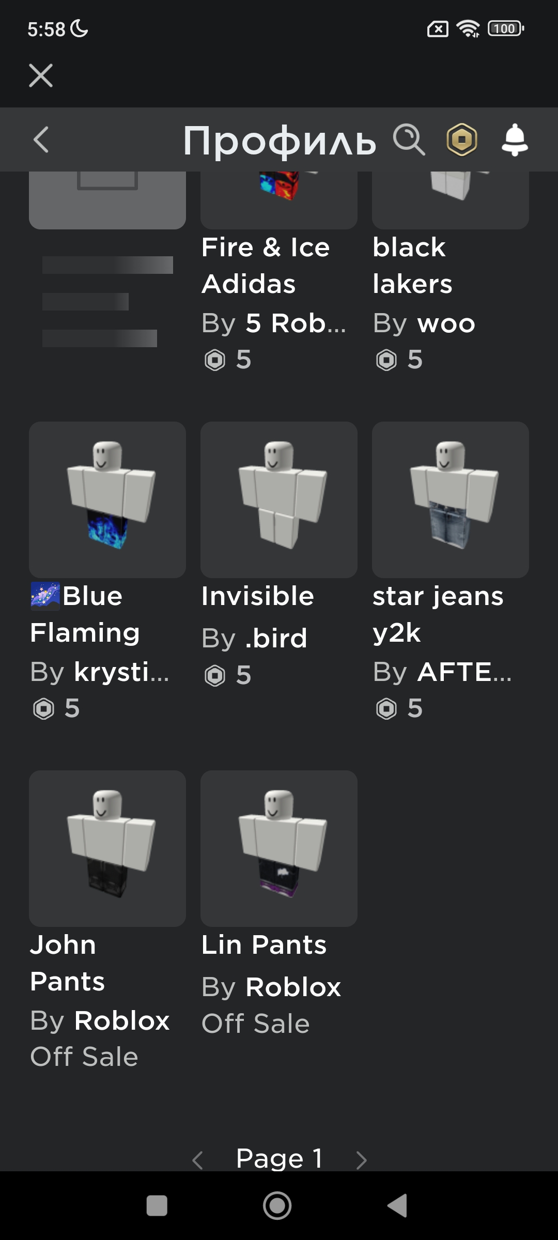Open the John Pants thumbnail
Viewport: 558px width, 1240px height.
[x=107, y=848]
